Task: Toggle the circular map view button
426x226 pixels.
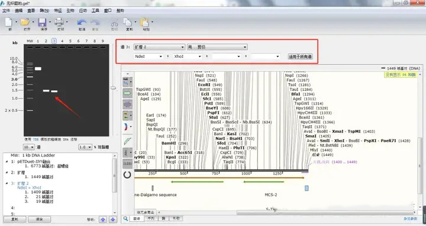Action: (127, 175)
